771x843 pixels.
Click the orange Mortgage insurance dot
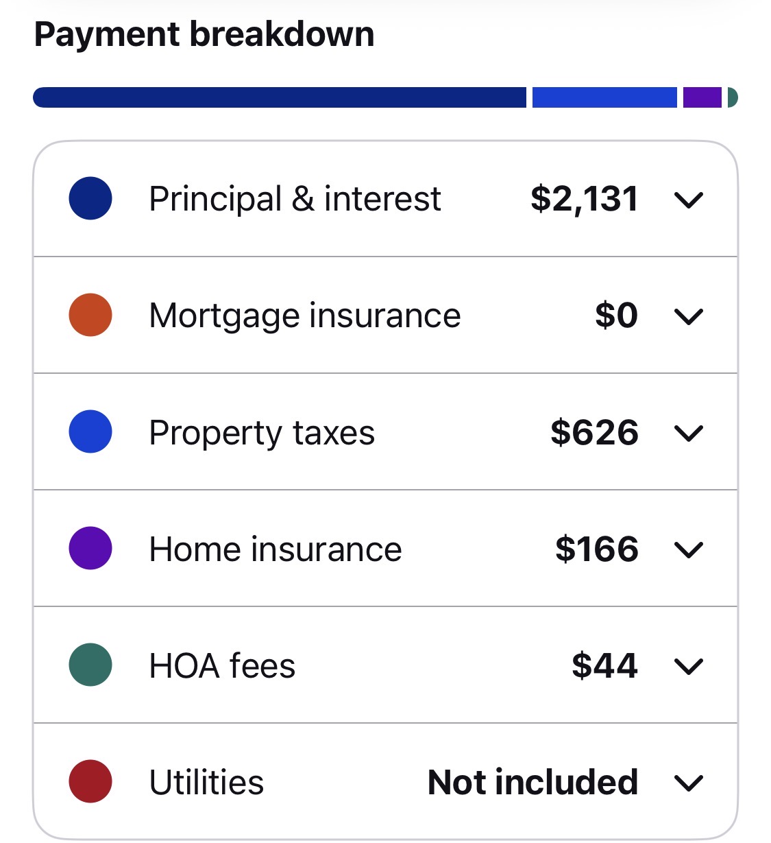coord(90,316)
